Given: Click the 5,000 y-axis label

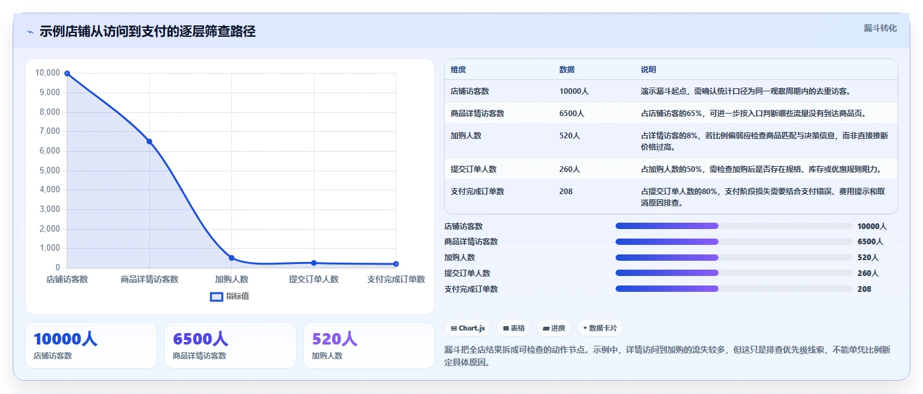Looking at the screenshot, I should [x=50, y=171].
